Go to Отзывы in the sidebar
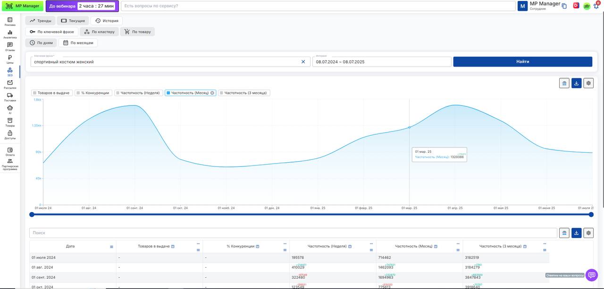Image resolution: width=604 pixels, height=289 pixels. (x=10, y=46)
